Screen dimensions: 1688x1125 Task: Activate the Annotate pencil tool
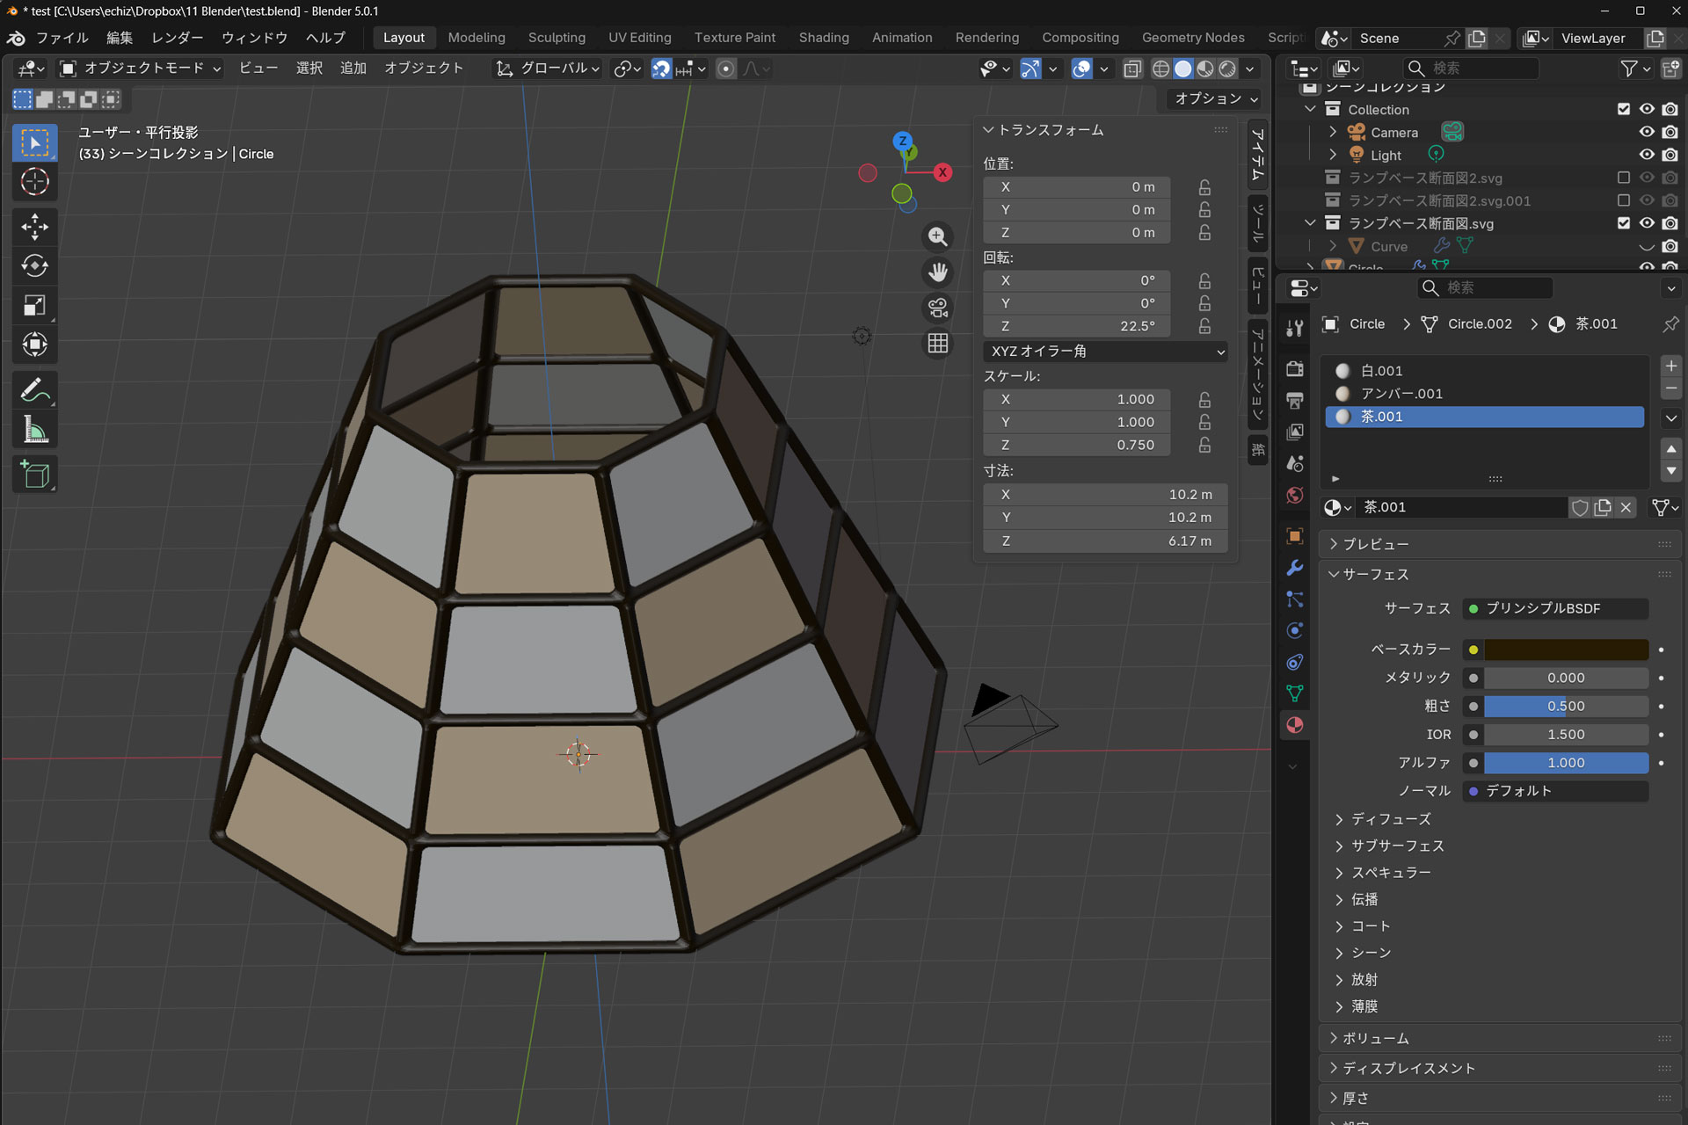click(x=34, y=389)
